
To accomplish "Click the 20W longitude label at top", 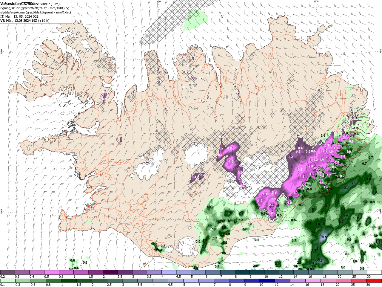I will tap(159, 1).
